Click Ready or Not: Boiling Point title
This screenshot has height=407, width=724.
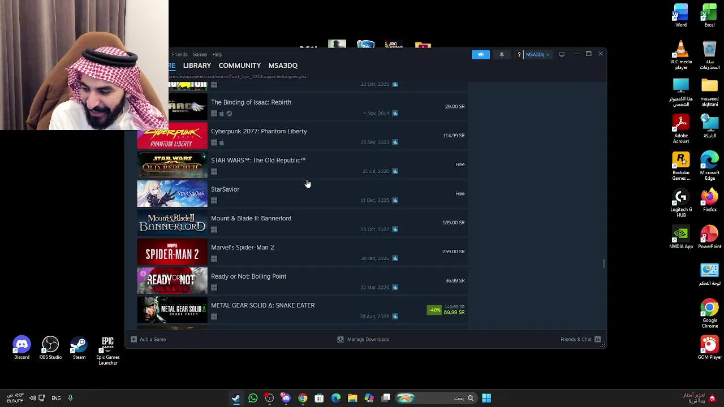(x=248, y=276)
